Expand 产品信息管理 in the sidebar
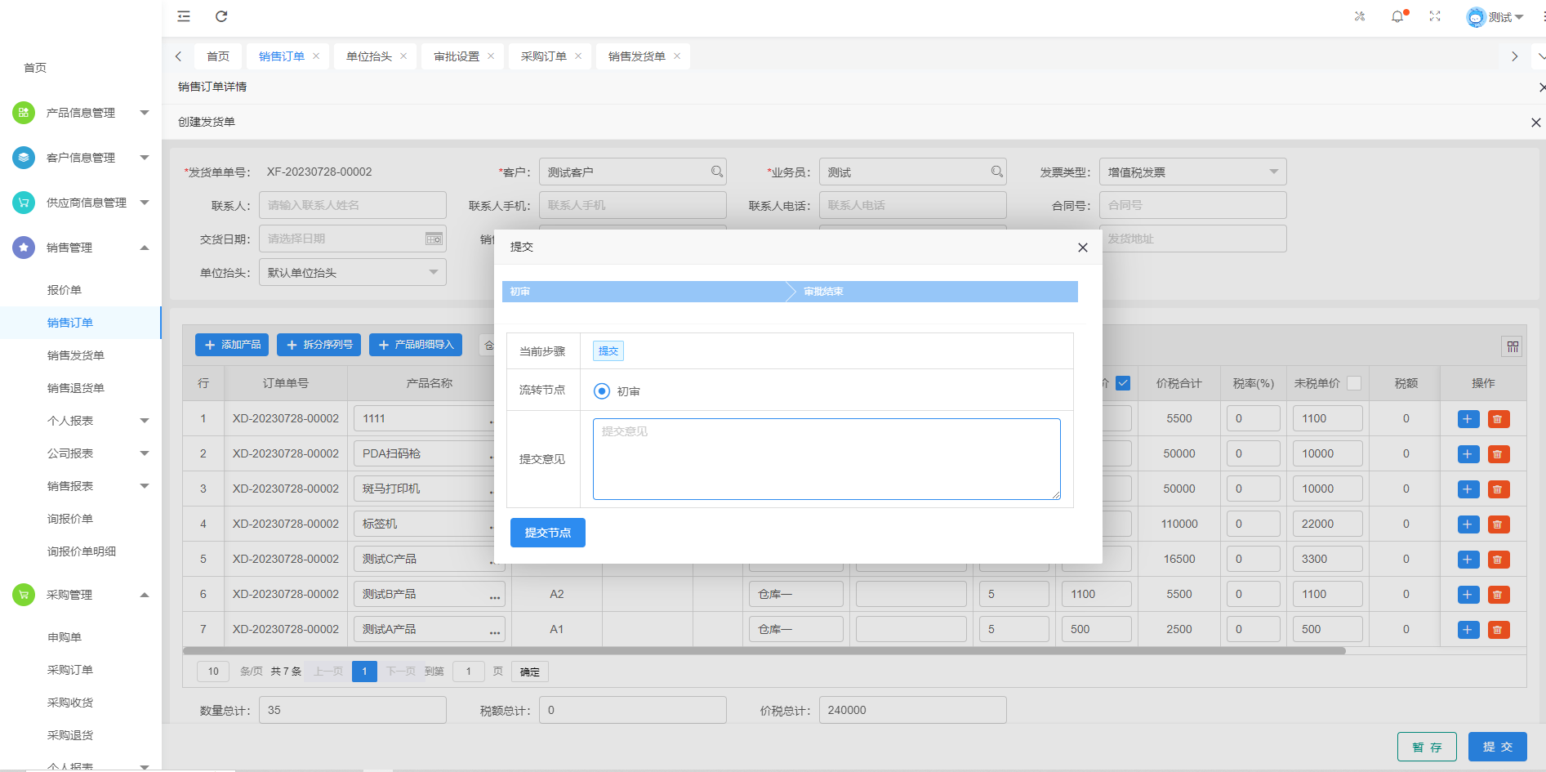The image size is (1546, 772). point(81,113)
